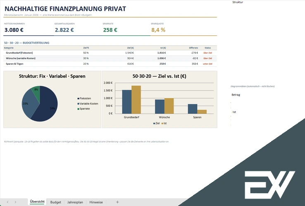The height and width of the screenshot is (206, 305).
Task: Select the Gesamtausgaben value 2.822 €
Action: (x=64, y=30)
